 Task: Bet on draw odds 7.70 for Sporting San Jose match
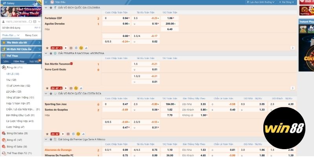coord(170,115)
